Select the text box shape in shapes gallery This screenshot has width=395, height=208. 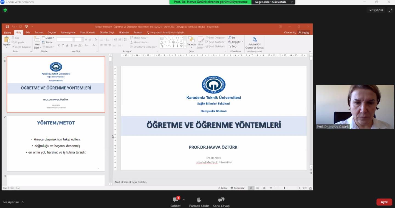tap(162, 38)
